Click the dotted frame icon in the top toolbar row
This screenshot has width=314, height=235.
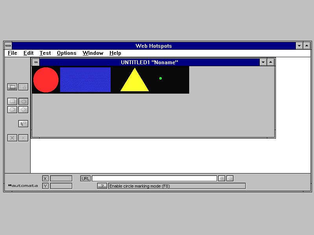pos(23,87)
